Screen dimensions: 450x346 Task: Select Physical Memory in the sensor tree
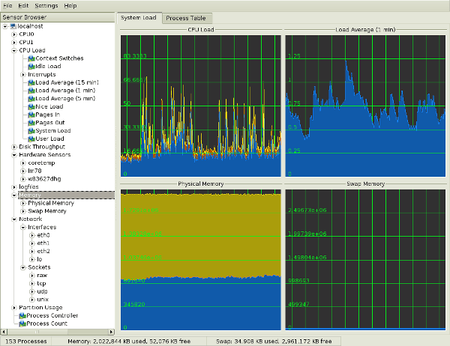point(51,203)
